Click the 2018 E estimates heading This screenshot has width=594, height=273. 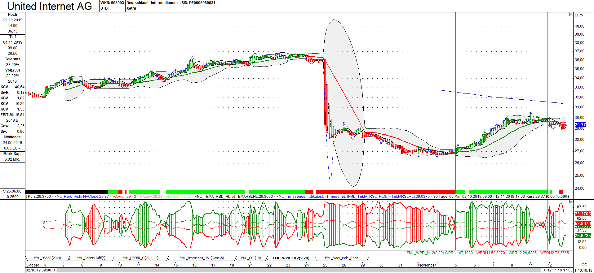[12, 120]
